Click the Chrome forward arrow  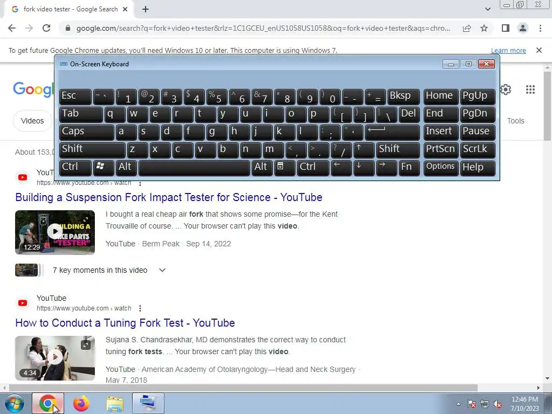coord(29,28)
